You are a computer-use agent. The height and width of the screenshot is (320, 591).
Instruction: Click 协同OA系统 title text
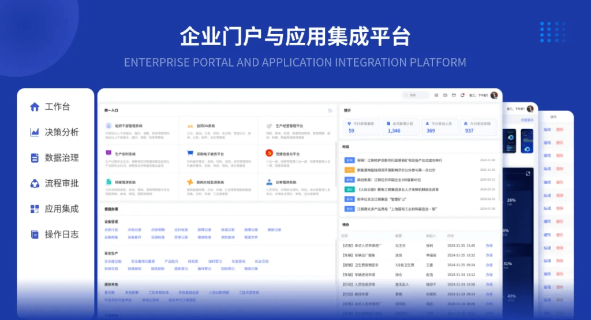205,126
